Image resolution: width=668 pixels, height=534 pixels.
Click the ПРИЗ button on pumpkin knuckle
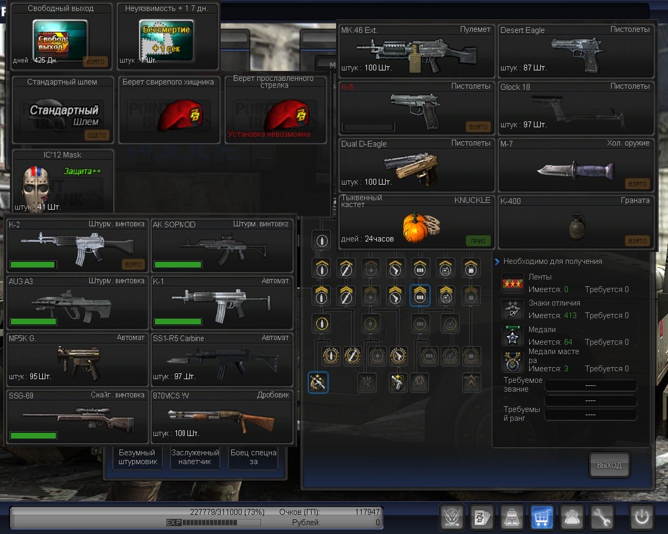[478, 241]
